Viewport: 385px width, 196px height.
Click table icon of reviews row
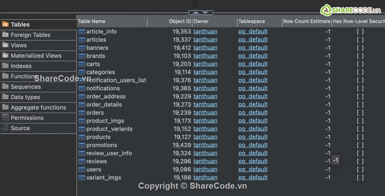tap(82, 162)
